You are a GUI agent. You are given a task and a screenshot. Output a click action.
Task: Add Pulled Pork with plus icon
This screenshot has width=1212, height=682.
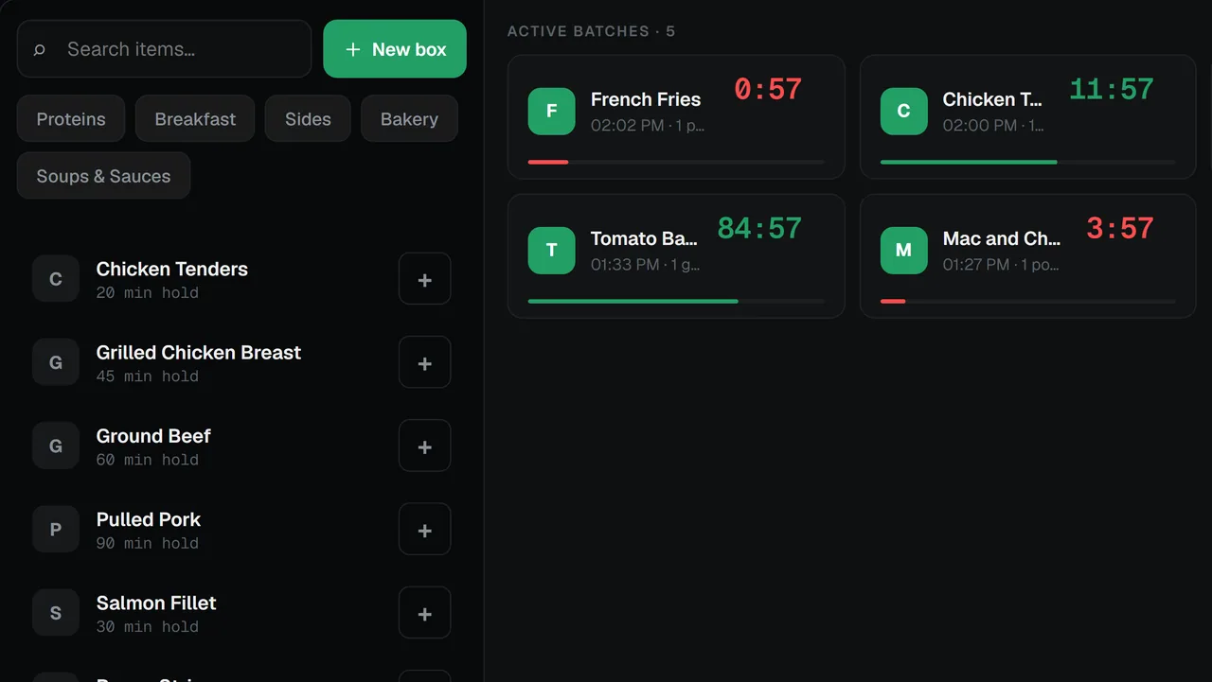coord(424,529)
